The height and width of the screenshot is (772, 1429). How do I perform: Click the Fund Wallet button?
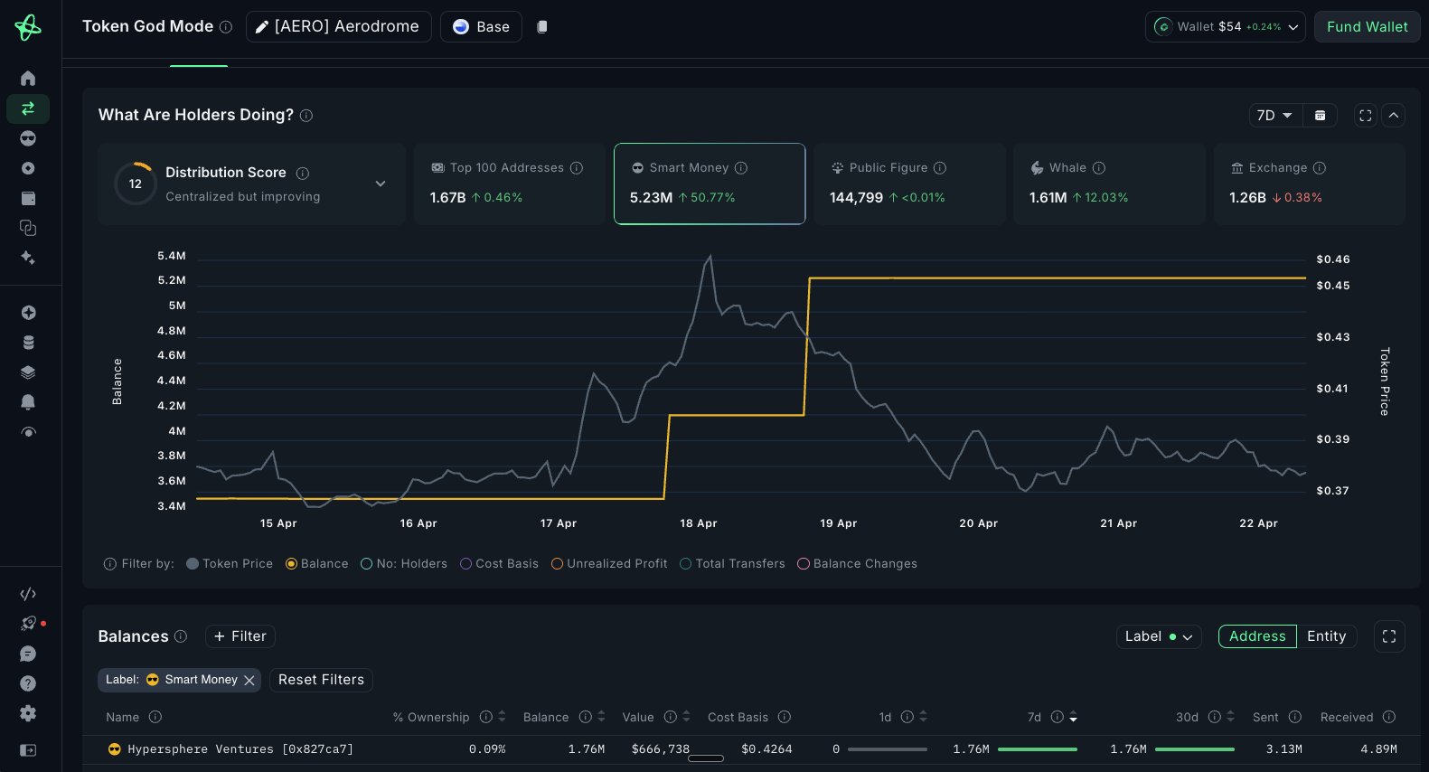[1367, 27]
